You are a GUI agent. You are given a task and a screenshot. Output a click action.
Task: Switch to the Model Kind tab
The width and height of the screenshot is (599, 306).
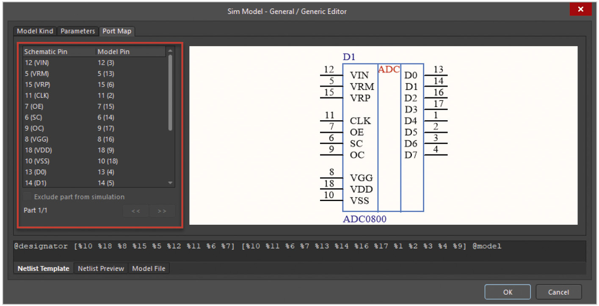(35, 31)
